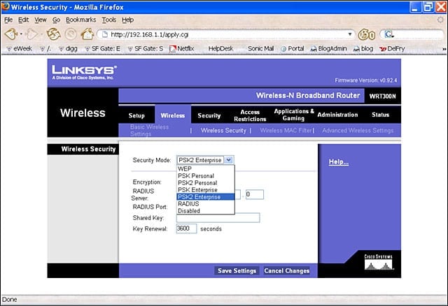The height and width of the screenshot is (306, 448).
Task: Click the Go button beside address bar
Action: click(367, 35)
